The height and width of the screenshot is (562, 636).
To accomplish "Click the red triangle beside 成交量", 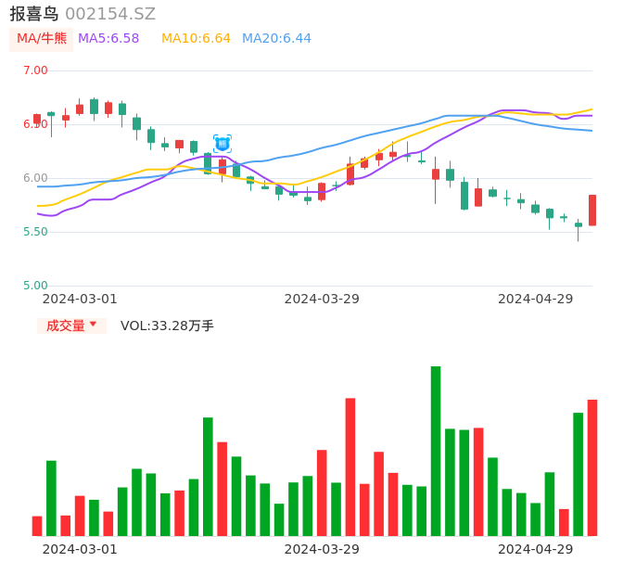I will [93, 325].
